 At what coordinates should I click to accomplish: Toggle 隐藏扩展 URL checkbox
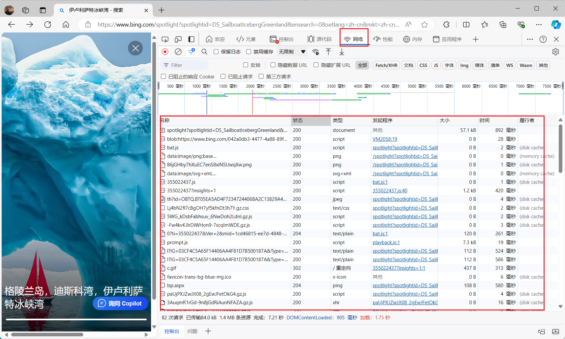click(x=316, y=65)
